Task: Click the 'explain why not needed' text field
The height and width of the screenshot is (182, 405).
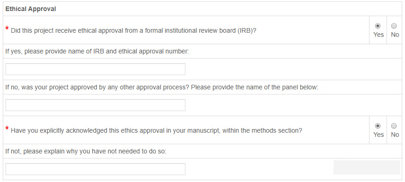Action: click(95, 169)
